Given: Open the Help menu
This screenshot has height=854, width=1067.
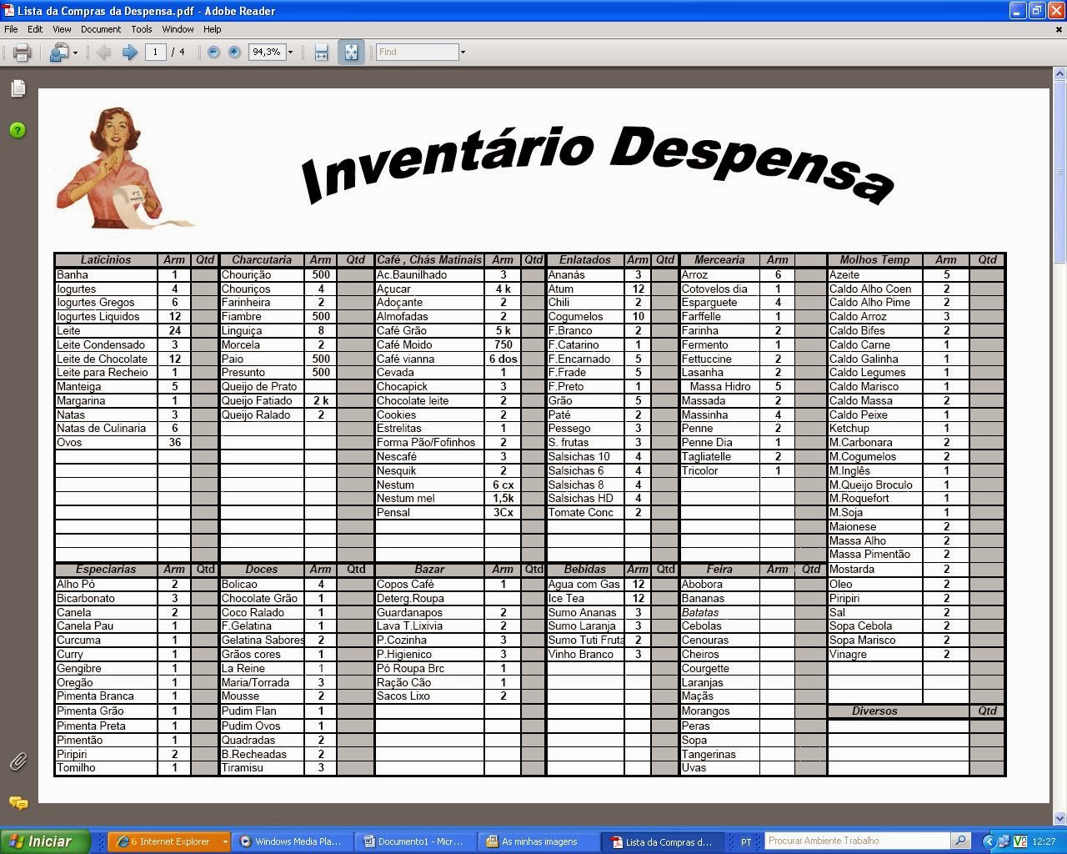Looking at the screenshot, I should tap(213, 29).
